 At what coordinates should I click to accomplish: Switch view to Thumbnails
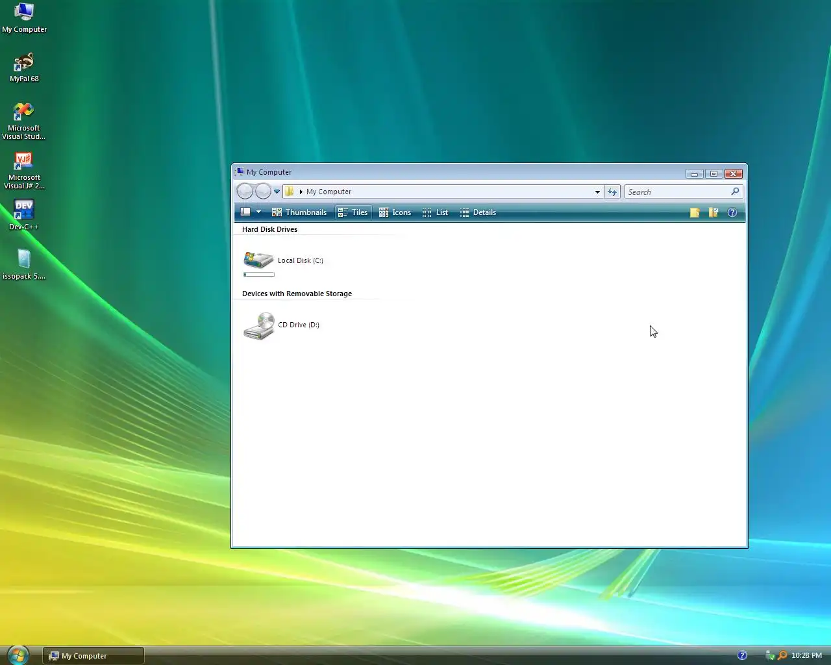pos(299,212)
